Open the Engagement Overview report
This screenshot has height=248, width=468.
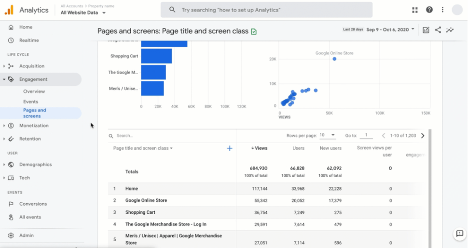(x=34, y=91)
